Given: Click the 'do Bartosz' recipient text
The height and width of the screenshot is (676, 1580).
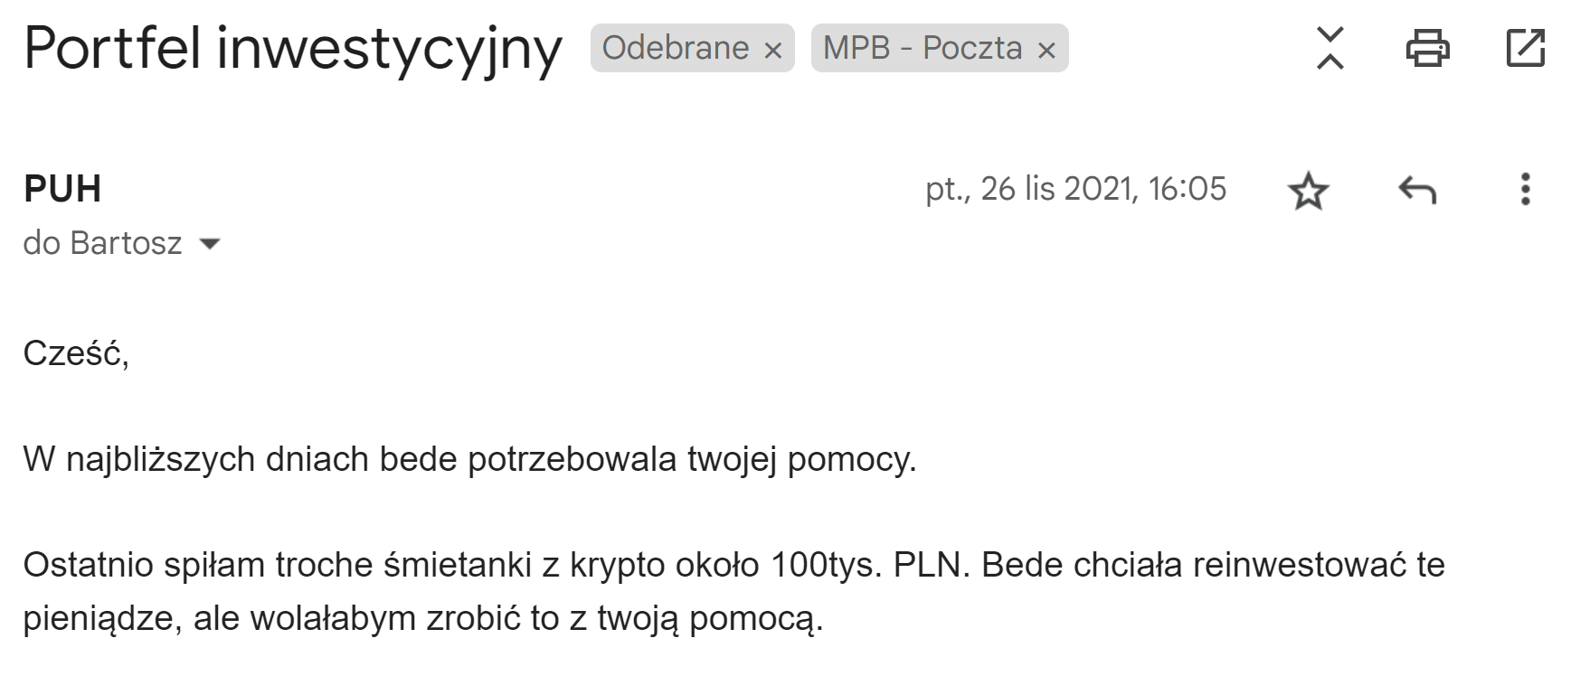Looking at the screenshot, I should tap(102, 244).
